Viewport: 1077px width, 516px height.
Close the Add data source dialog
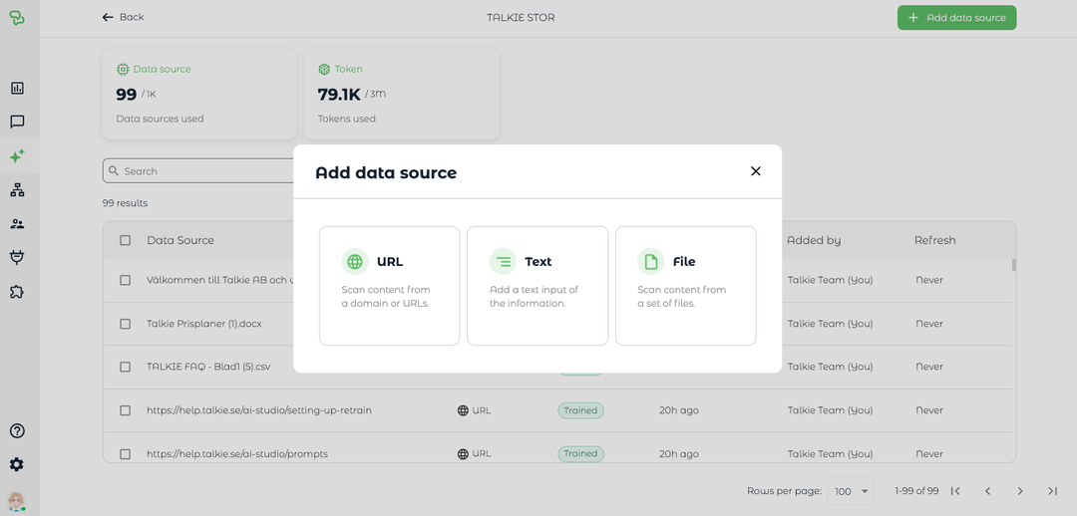point(756,171)
